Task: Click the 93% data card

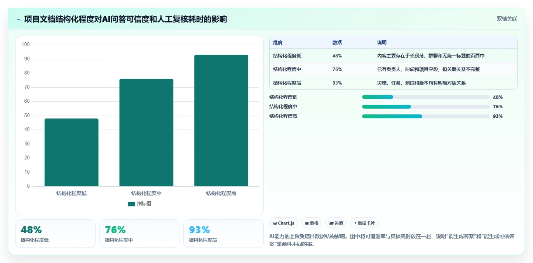Action: [x=223, y=234]
